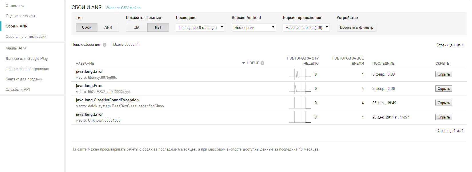Click 'Добавить фильтр' button
472x172 pixels.
click(x=356, y=27)
